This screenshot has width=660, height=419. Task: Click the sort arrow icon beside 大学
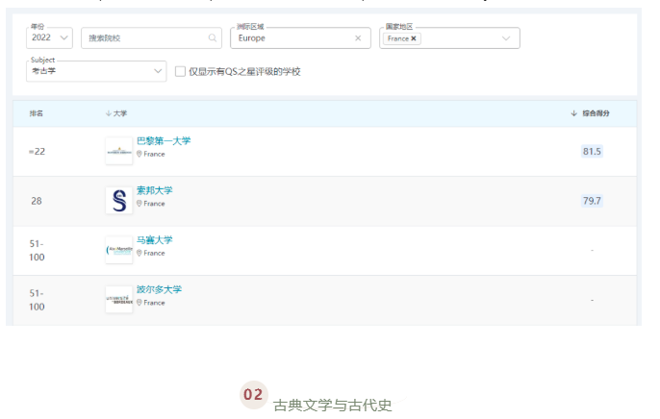point(108,113)
